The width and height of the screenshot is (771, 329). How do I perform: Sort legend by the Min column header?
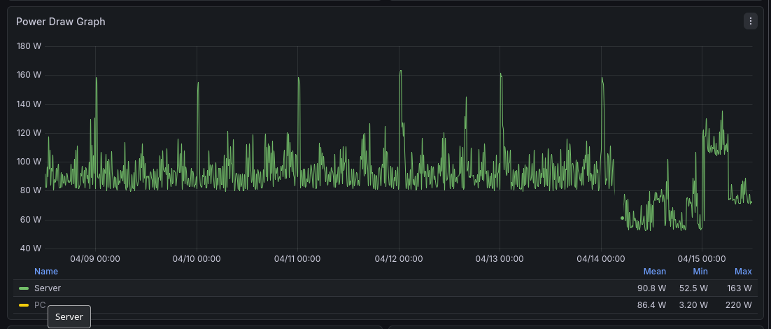[700, 272]
